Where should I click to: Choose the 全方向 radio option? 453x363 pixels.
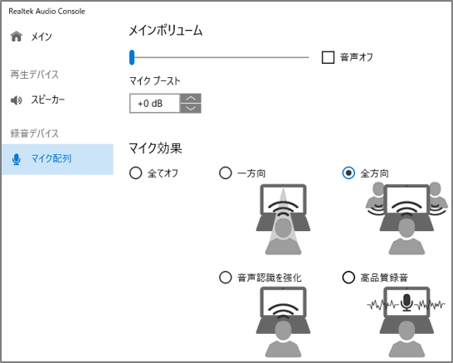click(x=348, y=173)
